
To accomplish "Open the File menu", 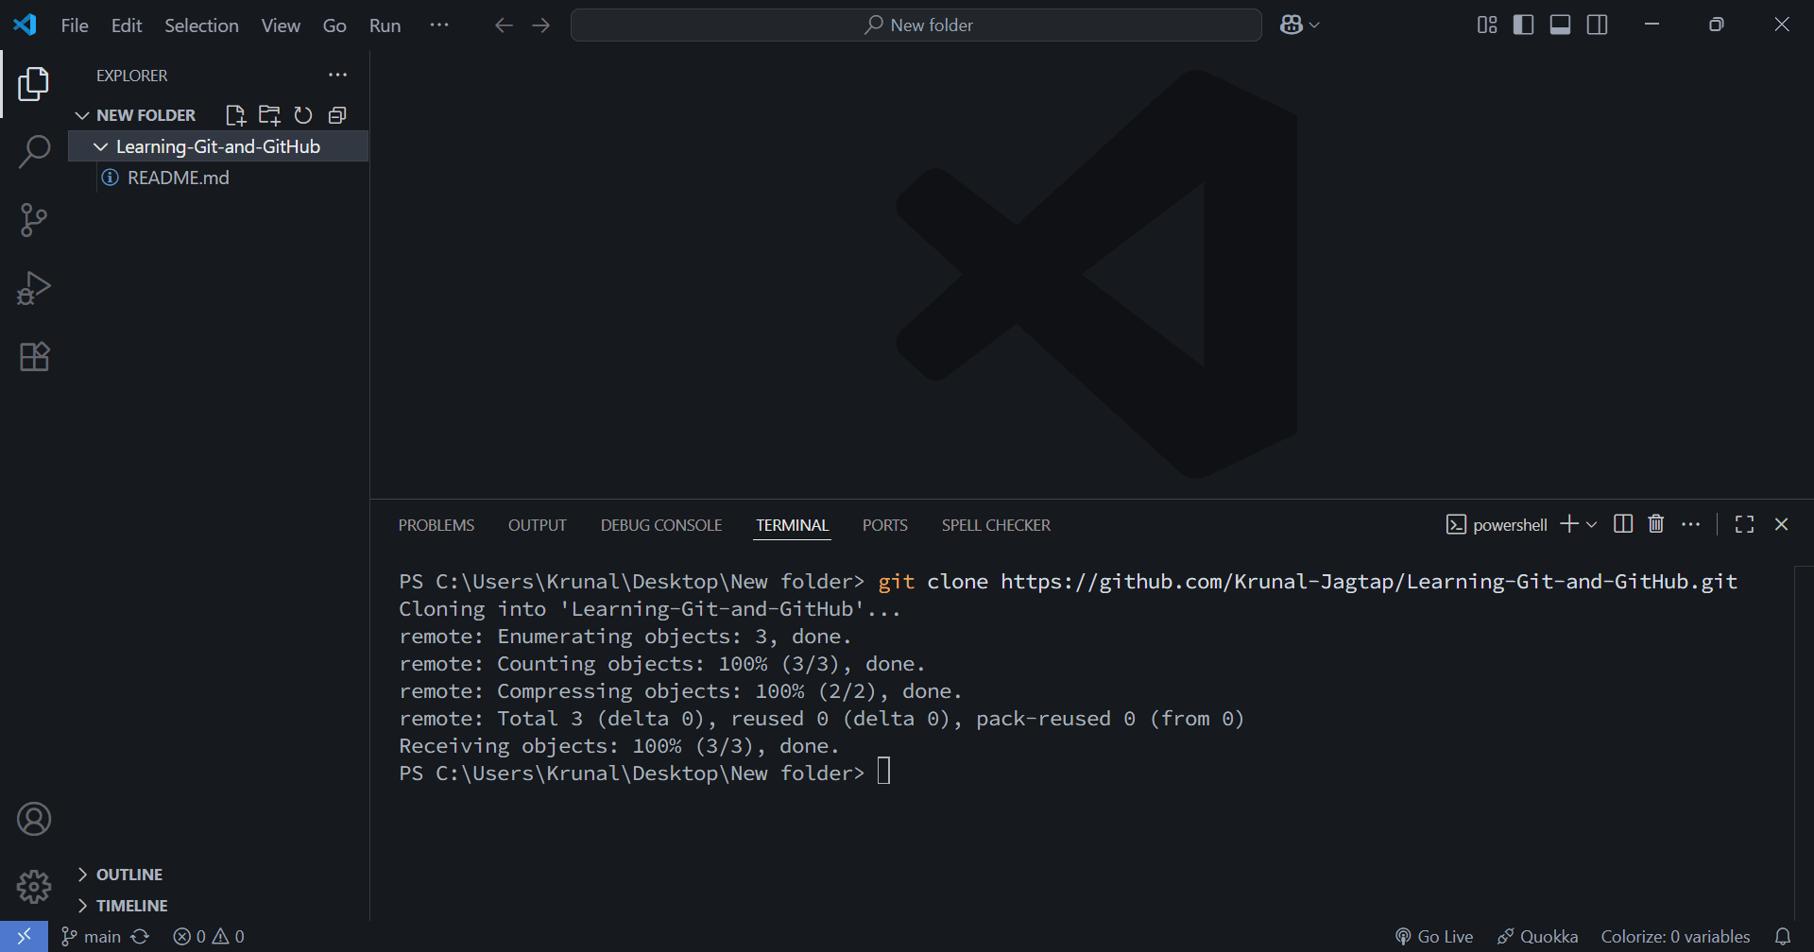I will pos(75,25).
